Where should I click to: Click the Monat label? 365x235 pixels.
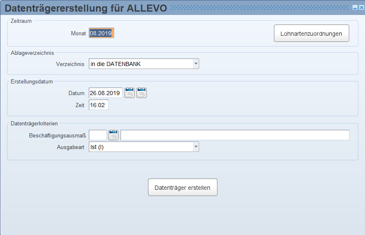(x=79, y=34)
